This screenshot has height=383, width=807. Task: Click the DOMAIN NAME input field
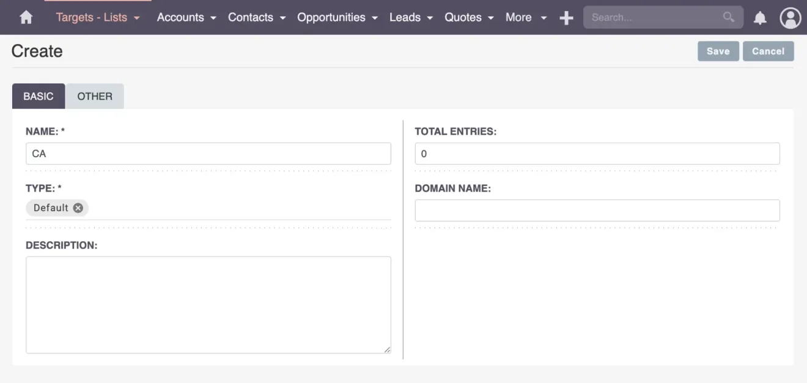tap(597, 210)
